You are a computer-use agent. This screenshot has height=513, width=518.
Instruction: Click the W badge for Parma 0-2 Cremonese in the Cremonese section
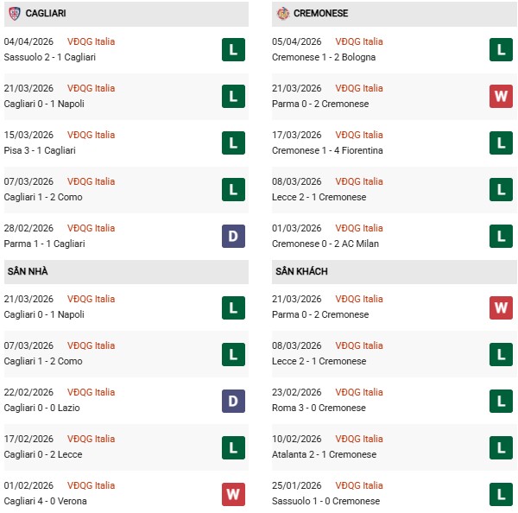pos(501,96)
